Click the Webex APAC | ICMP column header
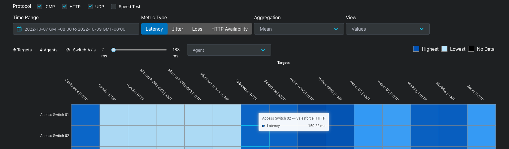The width and height of the screenshot is (509, 149). pos(330,89)
